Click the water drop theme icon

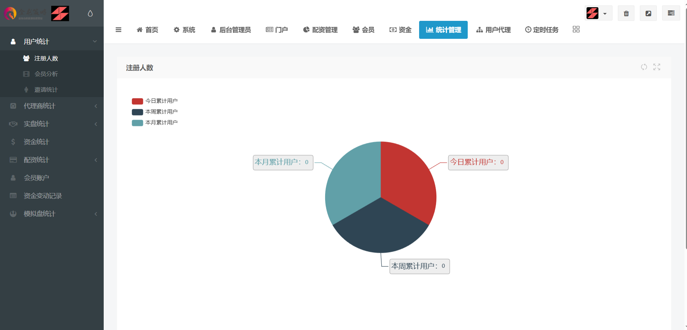[90, 13]
